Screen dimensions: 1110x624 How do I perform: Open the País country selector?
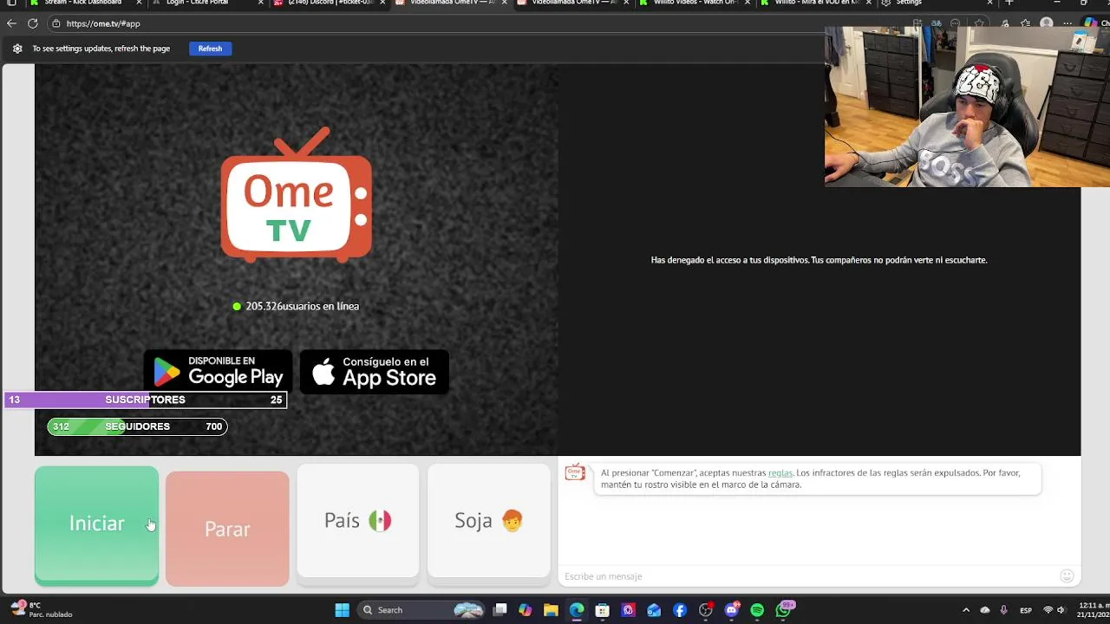coord(358,521)
